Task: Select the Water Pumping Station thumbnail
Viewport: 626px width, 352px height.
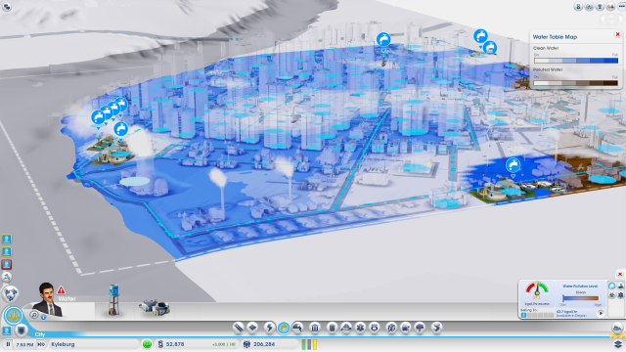Action: (155, 306)
